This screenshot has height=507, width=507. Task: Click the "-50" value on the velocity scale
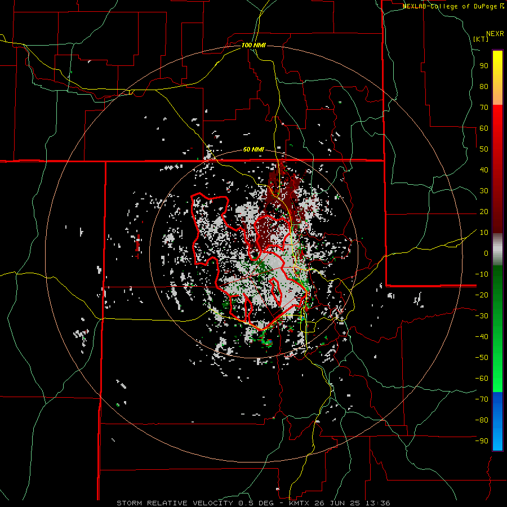coord(482,357)
